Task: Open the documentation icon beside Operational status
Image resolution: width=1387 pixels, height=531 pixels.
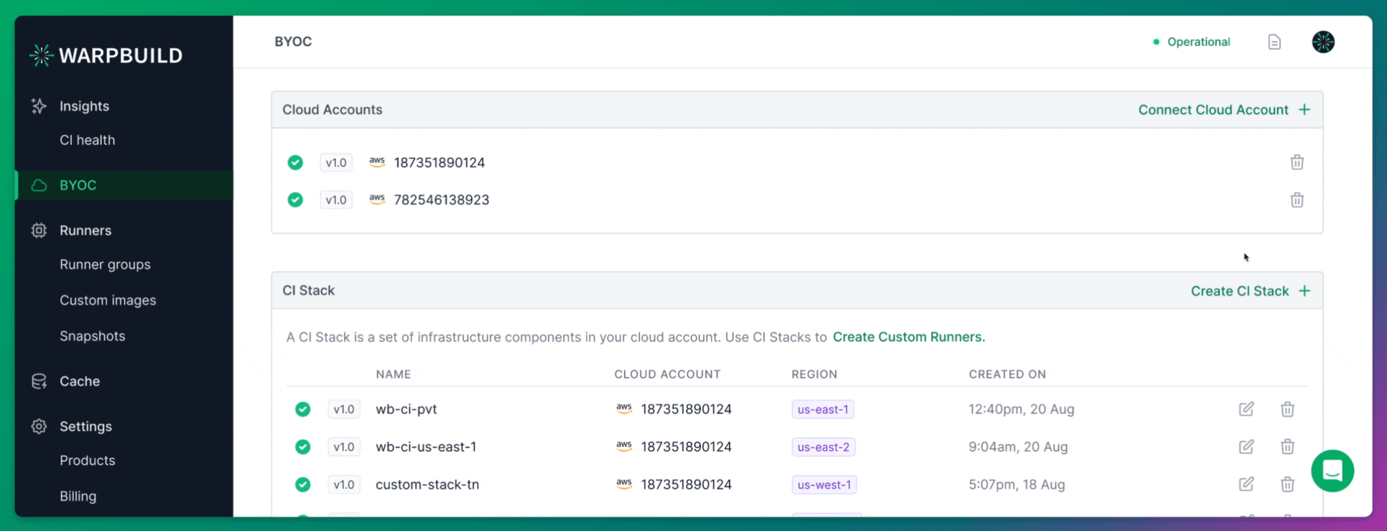Action: [x=1275, y=41]
